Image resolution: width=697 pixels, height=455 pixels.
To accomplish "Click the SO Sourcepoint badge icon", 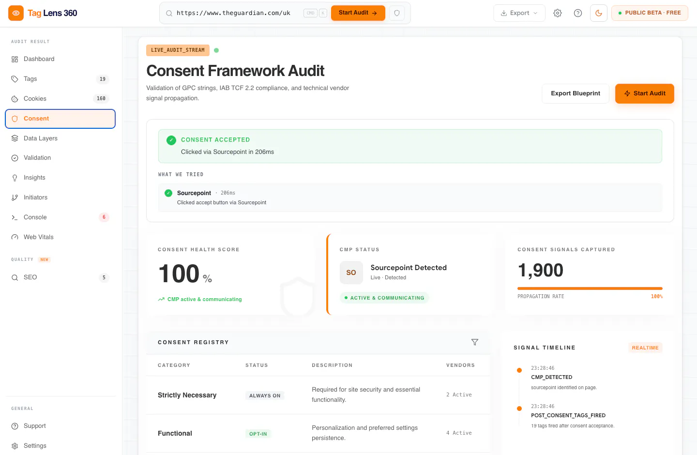I will (x=351, y=273).
